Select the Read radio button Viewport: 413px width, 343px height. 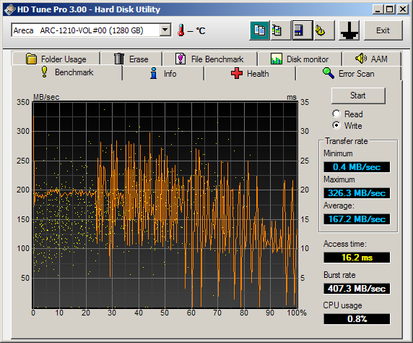click(x=336, y=114)
